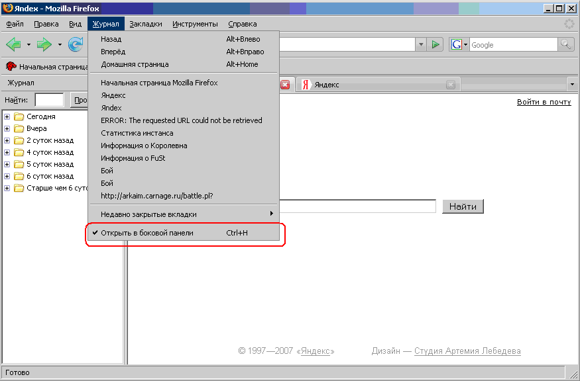580x381 pixels.
Task: Expand the Сегодня history folder
Action: pyautogui.click(x=7, y=116)
